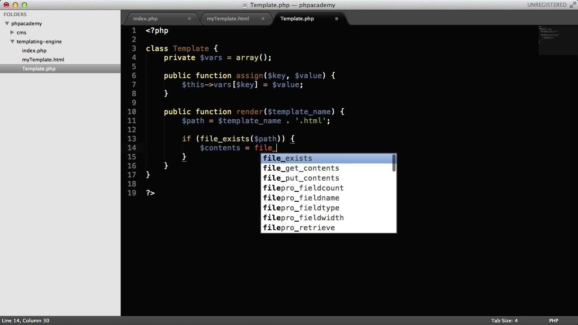
Task: Click the file icon in title bar
Action: (x=245, y=5)
